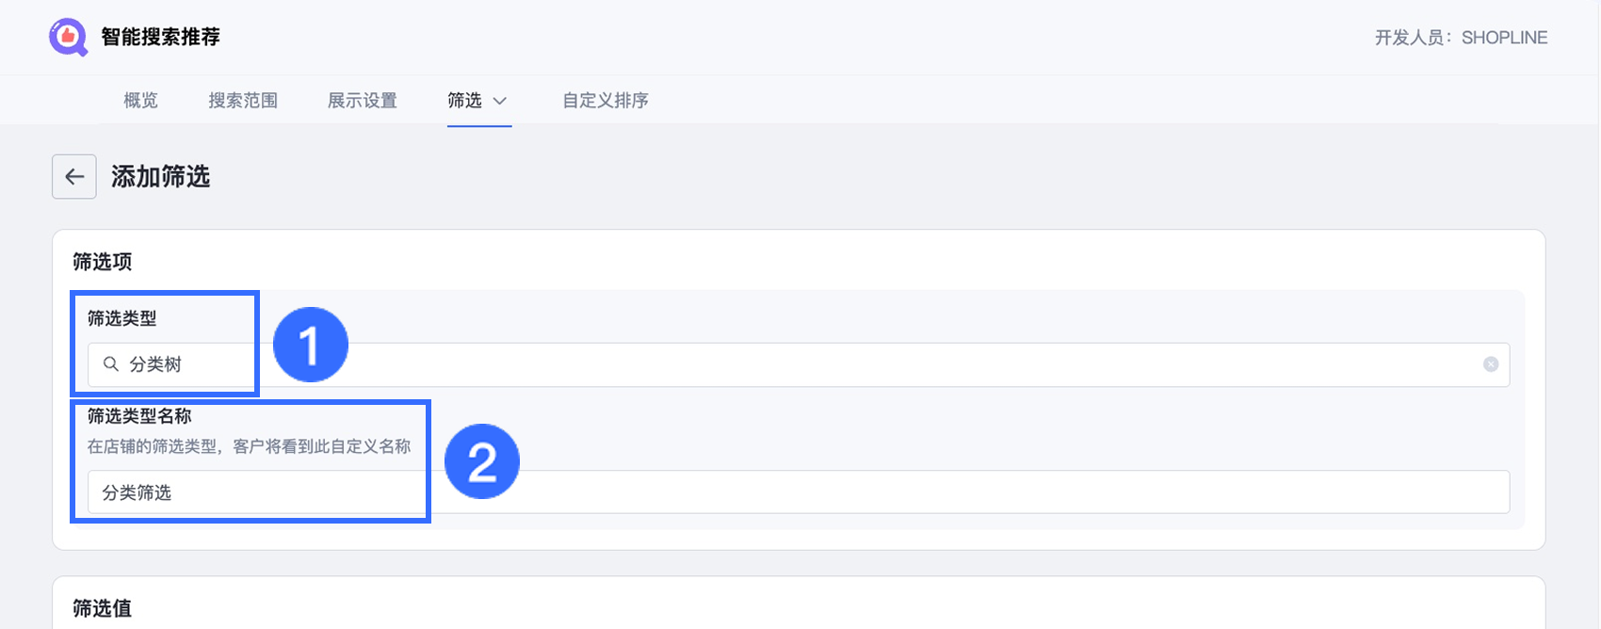Switch to the 概览 tab
The image size is (1601, 629).
(x=140, y=101)
